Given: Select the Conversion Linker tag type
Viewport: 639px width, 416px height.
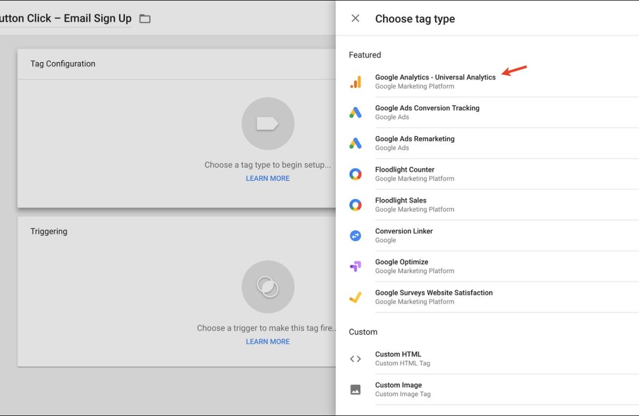Looking at the screenshot, I should point(404,231).
